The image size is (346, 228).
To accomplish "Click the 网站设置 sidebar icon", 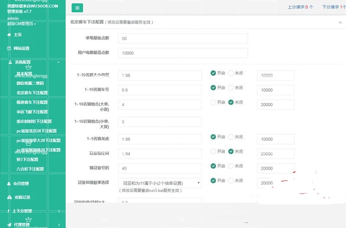I will [x=9, y=49].
